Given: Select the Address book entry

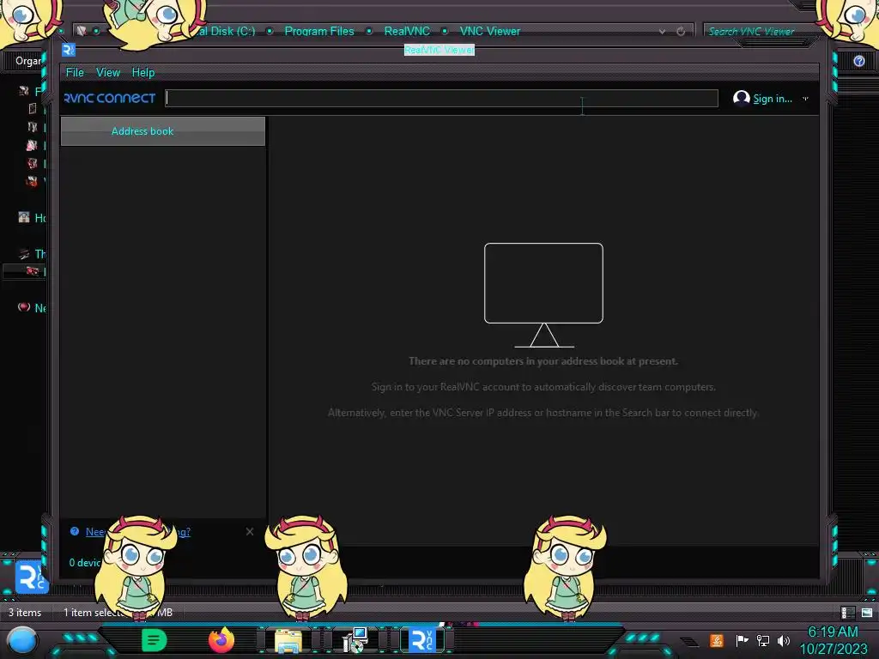Looking at the screenshot, I should 162,131.
